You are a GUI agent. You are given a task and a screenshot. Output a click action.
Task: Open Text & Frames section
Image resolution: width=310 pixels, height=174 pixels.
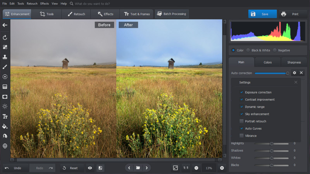point(137,14)
